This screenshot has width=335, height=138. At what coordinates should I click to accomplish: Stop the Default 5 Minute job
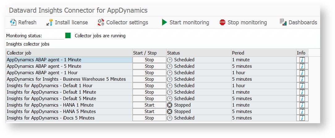(x=149, y=99)
